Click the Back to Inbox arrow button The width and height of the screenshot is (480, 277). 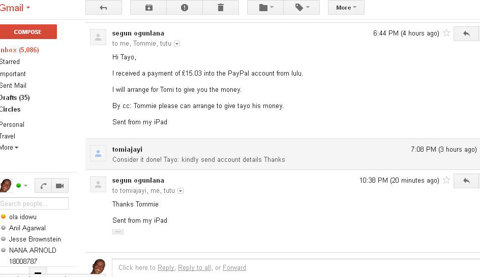click(x=103, y=8)
